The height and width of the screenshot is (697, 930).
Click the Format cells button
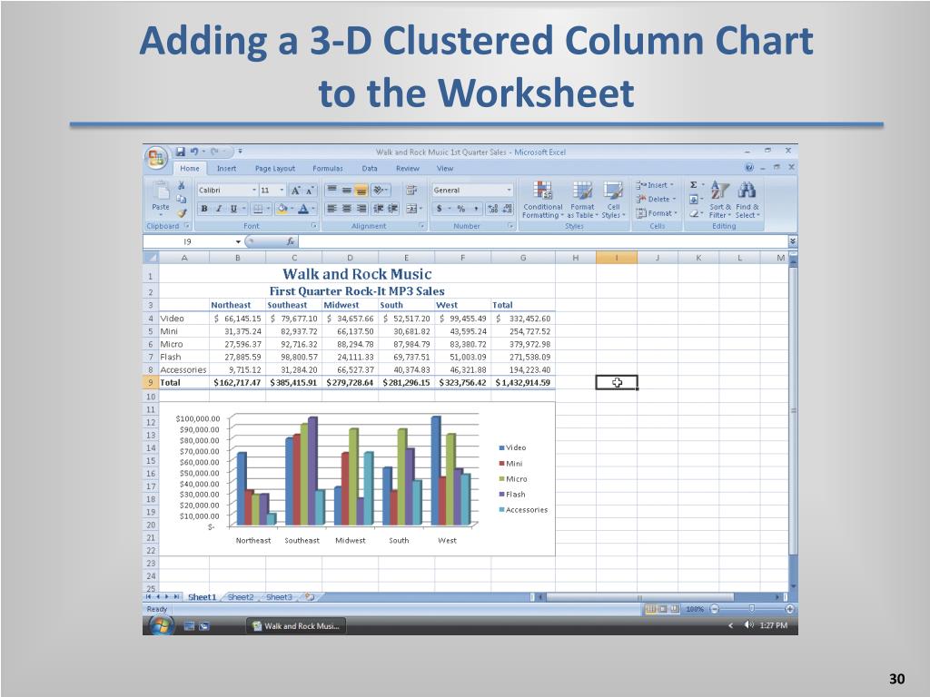(656, 213)
